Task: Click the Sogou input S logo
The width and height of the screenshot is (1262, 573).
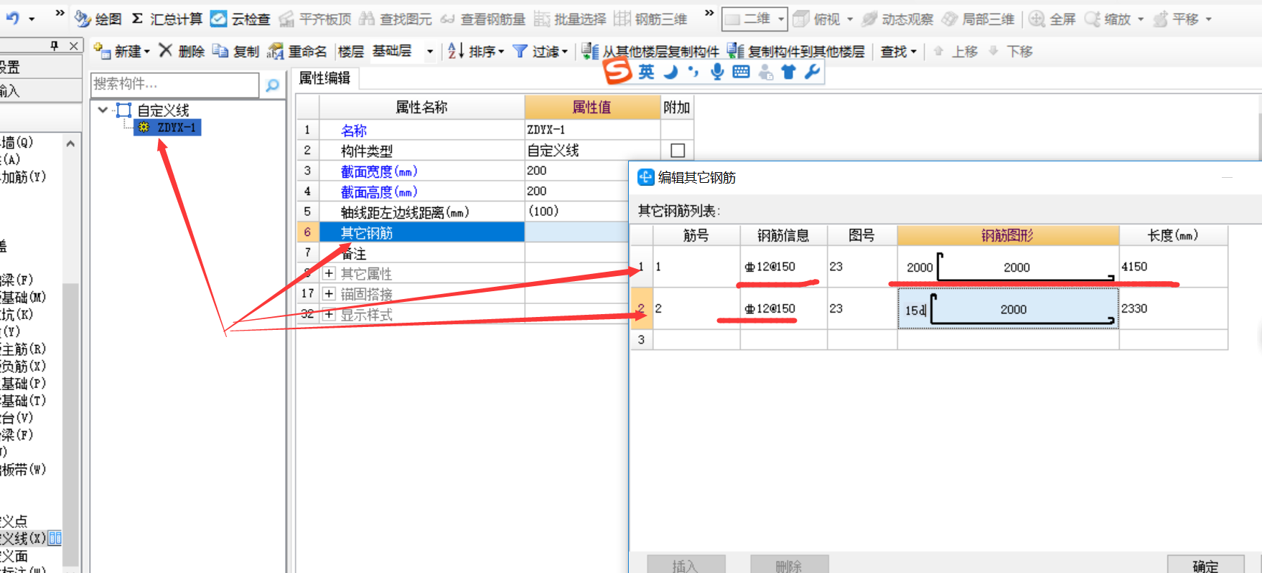Action: click(617, 71)
